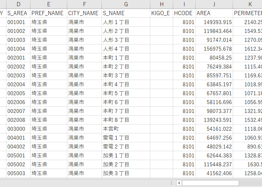Viewport: 262px width, 187px height.
Task: Select column G header
Action: tap(126, 4)
